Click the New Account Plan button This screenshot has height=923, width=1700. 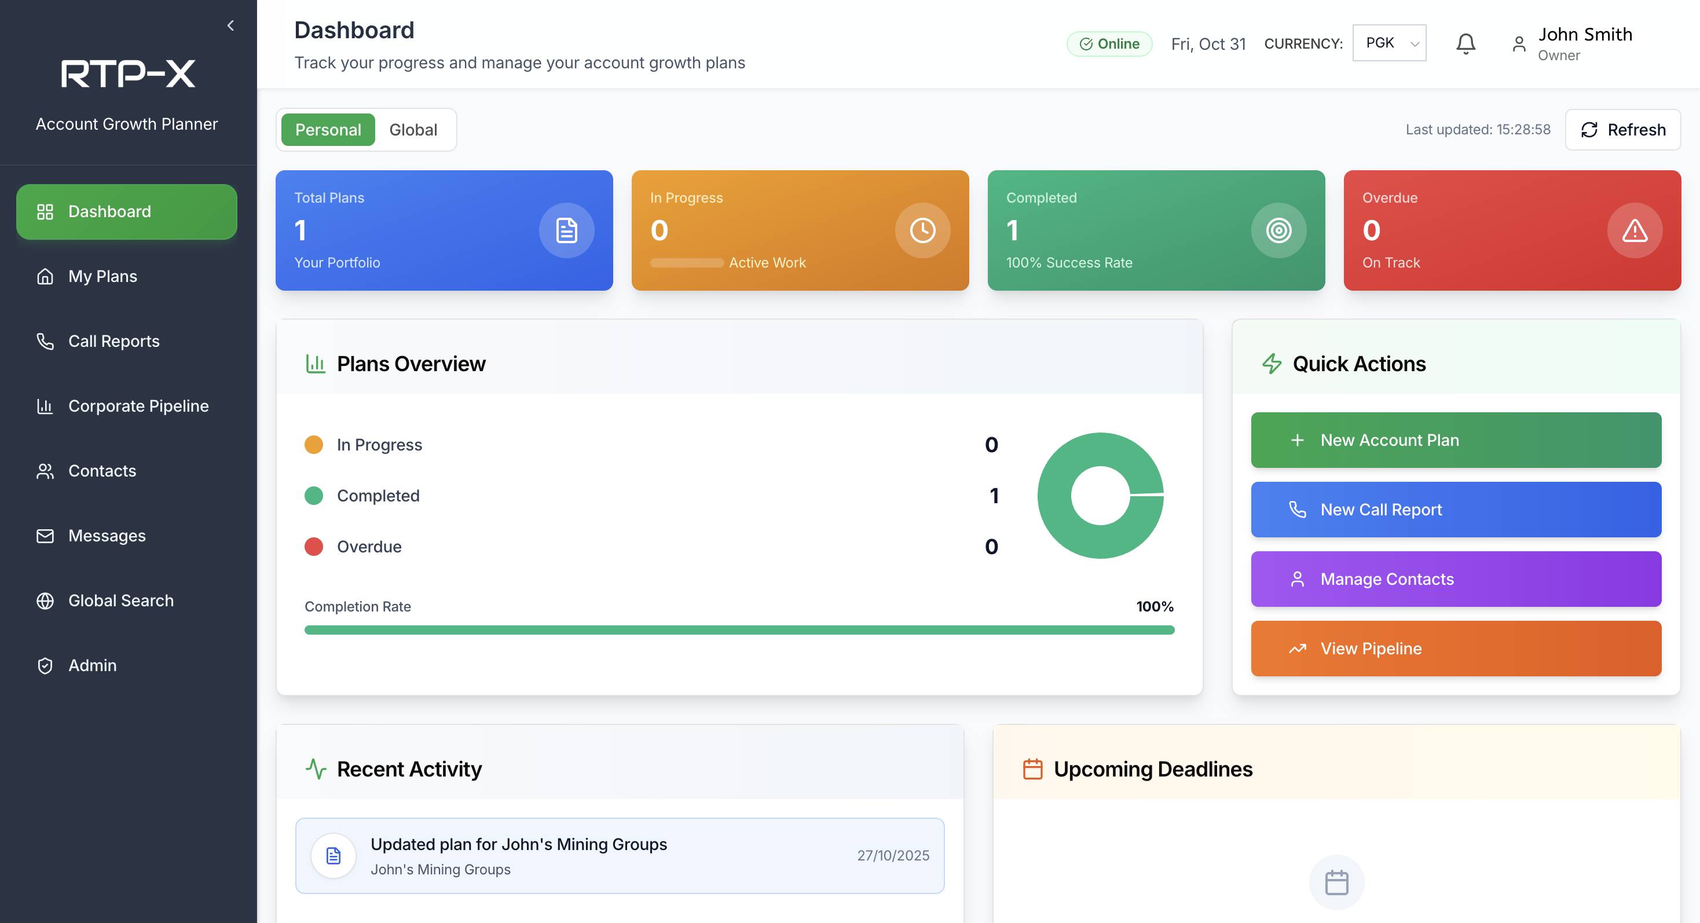tap(1456, 440)
